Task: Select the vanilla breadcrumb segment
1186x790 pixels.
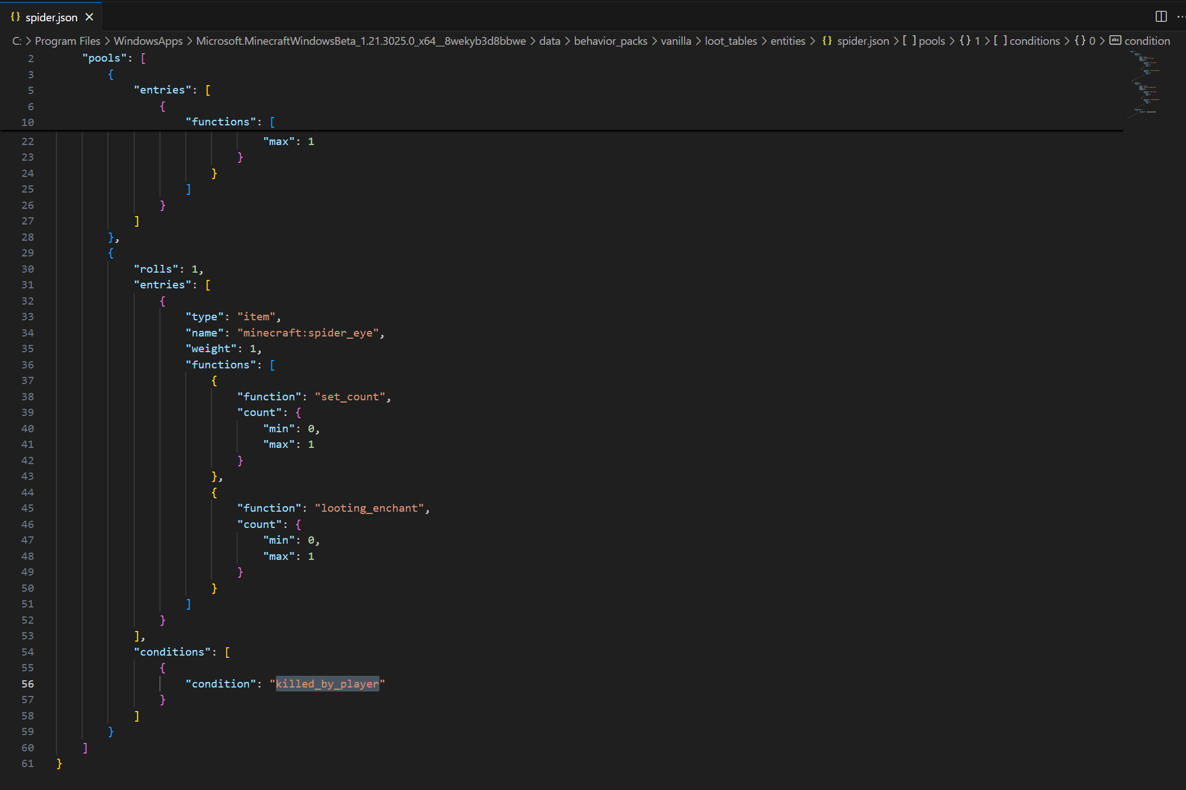Action: 676,41
